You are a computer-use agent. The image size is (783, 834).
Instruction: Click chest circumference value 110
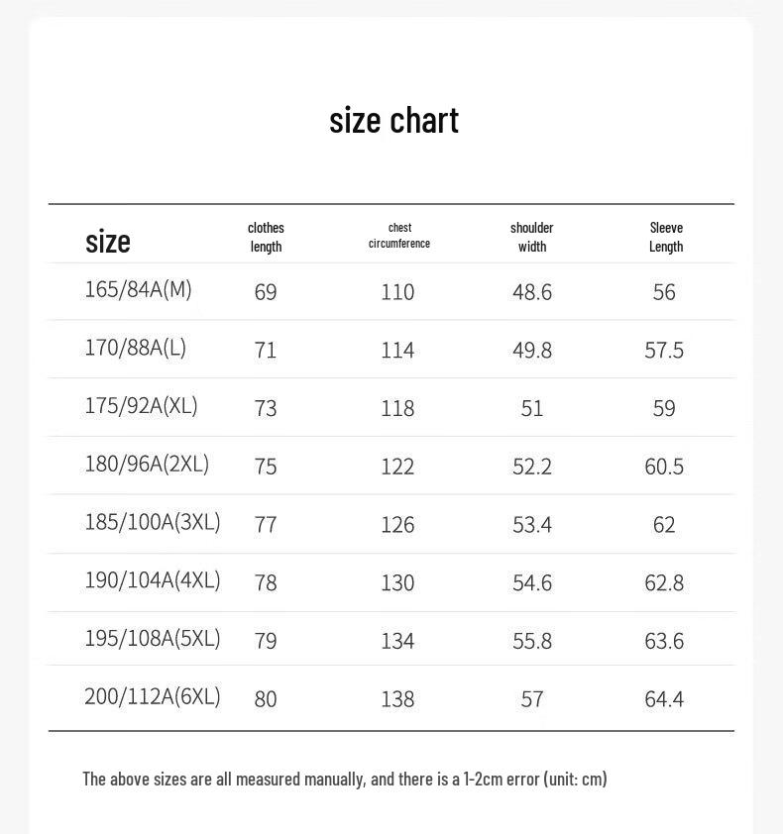click(x=397, y=292)
